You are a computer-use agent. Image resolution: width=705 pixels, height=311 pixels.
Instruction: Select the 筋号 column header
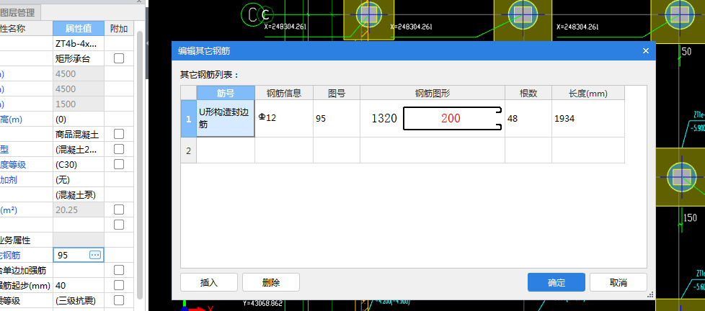226,93
